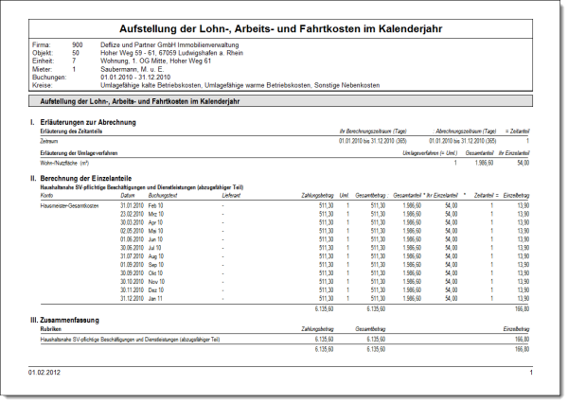This screenshot has width=568, height=403.
Task: Click 'Einzelbetrag' column header in section II
Action: (x=516, y=196)
